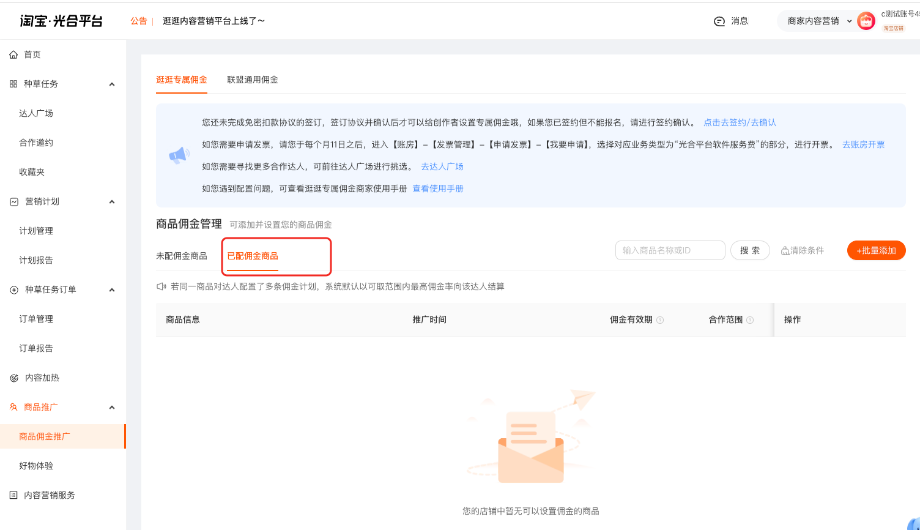This screenshot has width=920, height=530.
Task: Click the speaker icon beside the commission notice
Action: click(161, 286)
